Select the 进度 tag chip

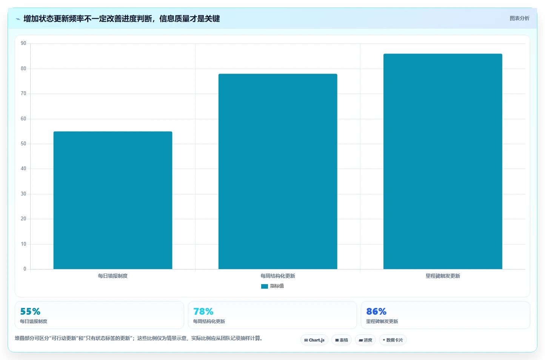tap(365, 340)
